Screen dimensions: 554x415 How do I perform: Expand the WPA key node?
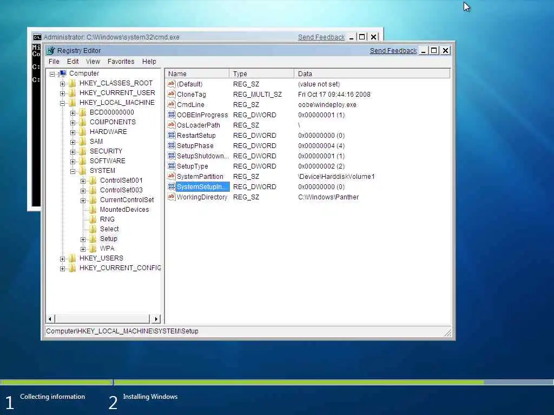(x=83, y=249)
